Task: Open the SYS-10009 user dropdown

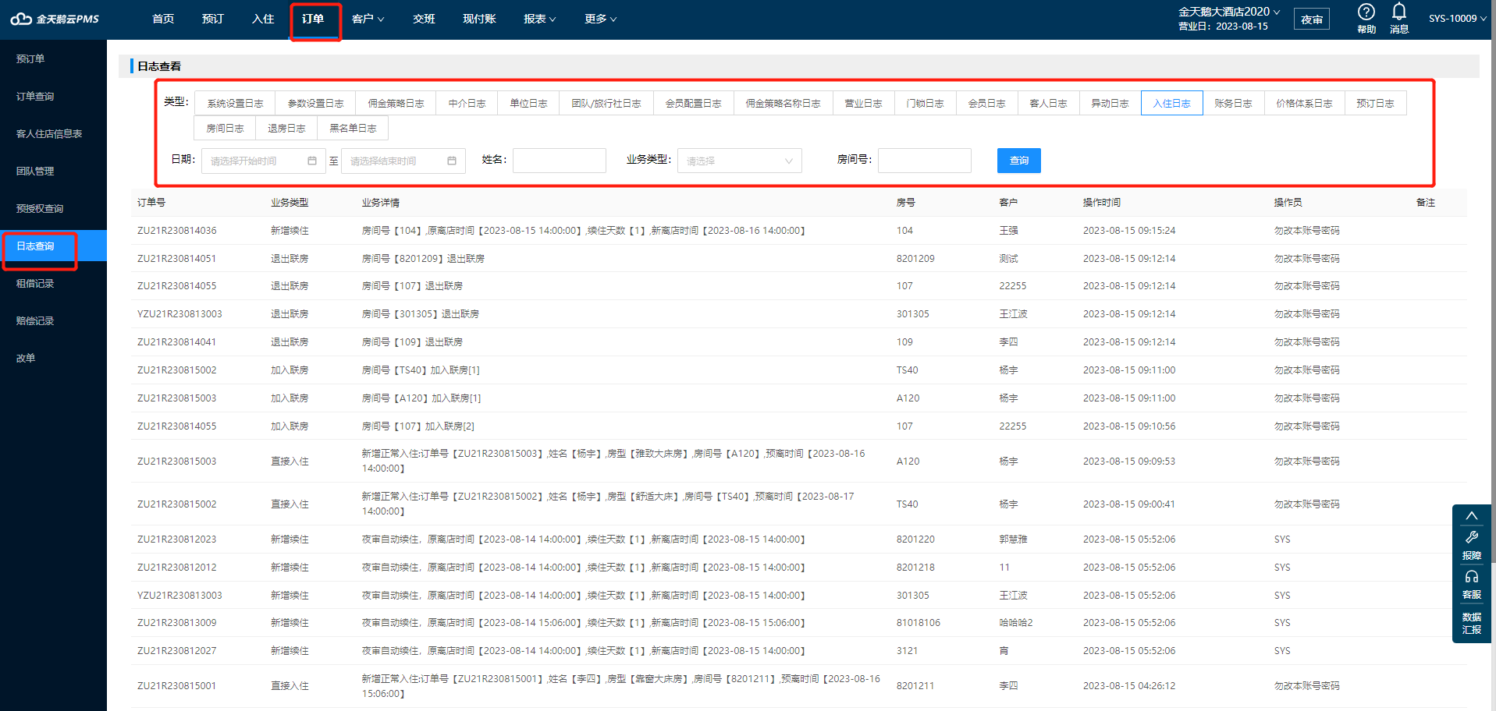Action: point(1457,19)
